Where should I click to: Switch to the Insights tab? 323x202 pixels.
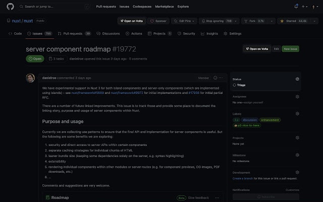pos(209,34)
